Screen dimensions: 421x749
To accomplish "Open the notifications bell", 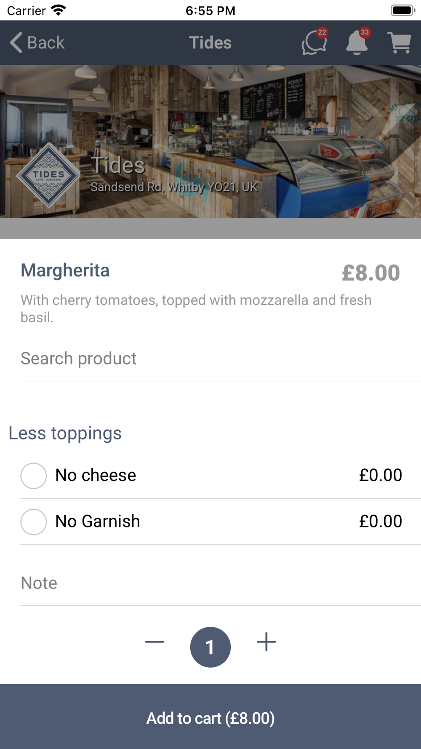I will coord(357,43).
